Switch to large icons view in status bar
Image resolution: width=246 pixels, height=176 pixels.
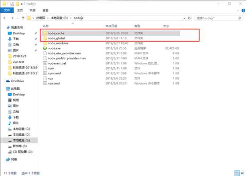click(242, 173)
